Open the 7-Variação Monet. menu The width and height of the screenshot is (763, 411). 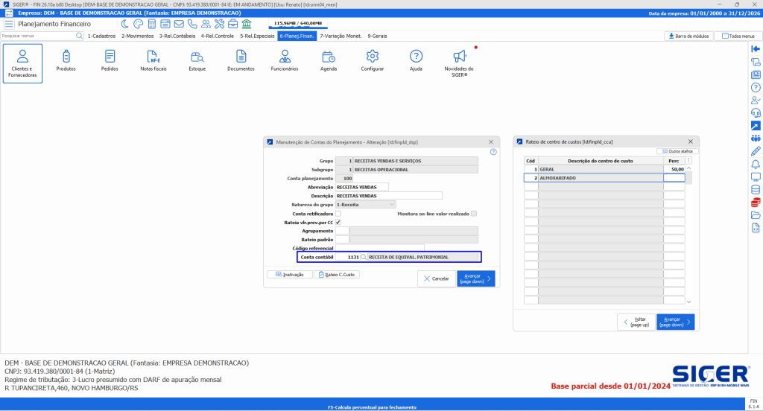(x=341, y=36)
